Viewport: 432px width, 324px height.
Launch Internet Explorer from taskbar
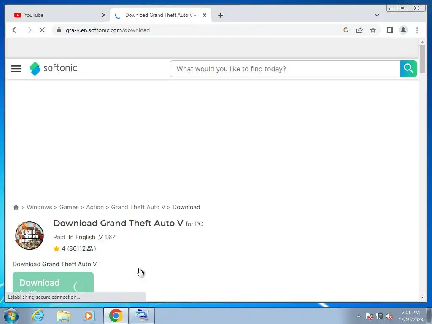[x=38, y=316]
